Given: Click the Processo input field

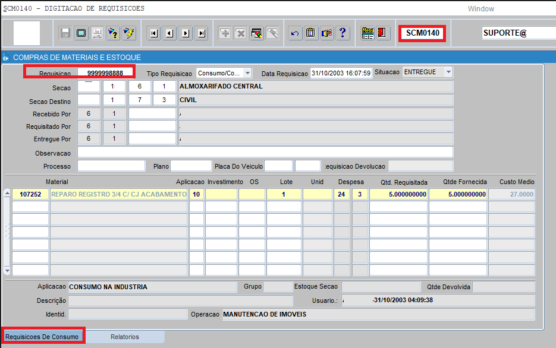Looking at the screenshot, I should coord(111,166).
